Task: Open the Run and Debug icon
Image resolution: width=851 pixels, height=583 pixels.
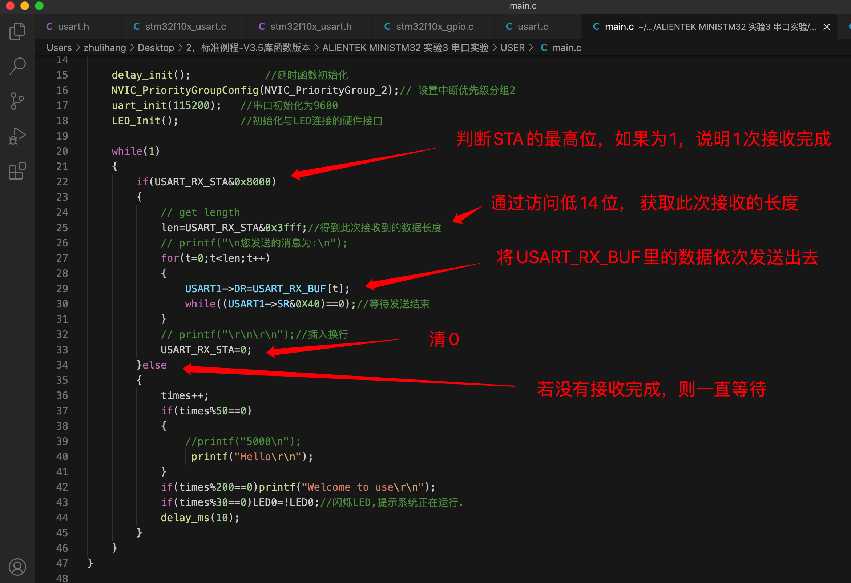Action: (x=17, y=136)
